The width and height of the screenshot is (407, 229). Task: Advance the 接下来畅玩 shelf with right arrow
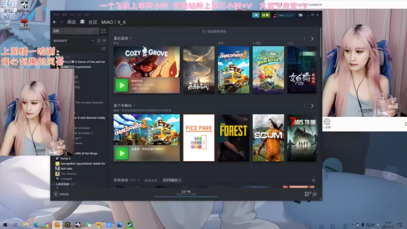(312, 106)
